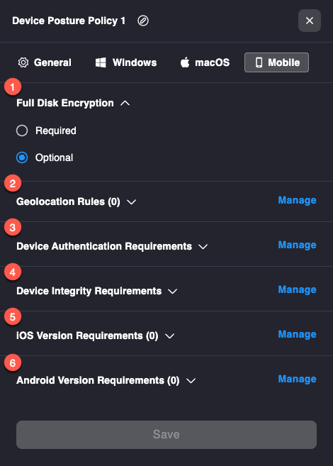Open the General tab
Image resolution: width=333 pixels, height=466 pixels.
[45, 62]
